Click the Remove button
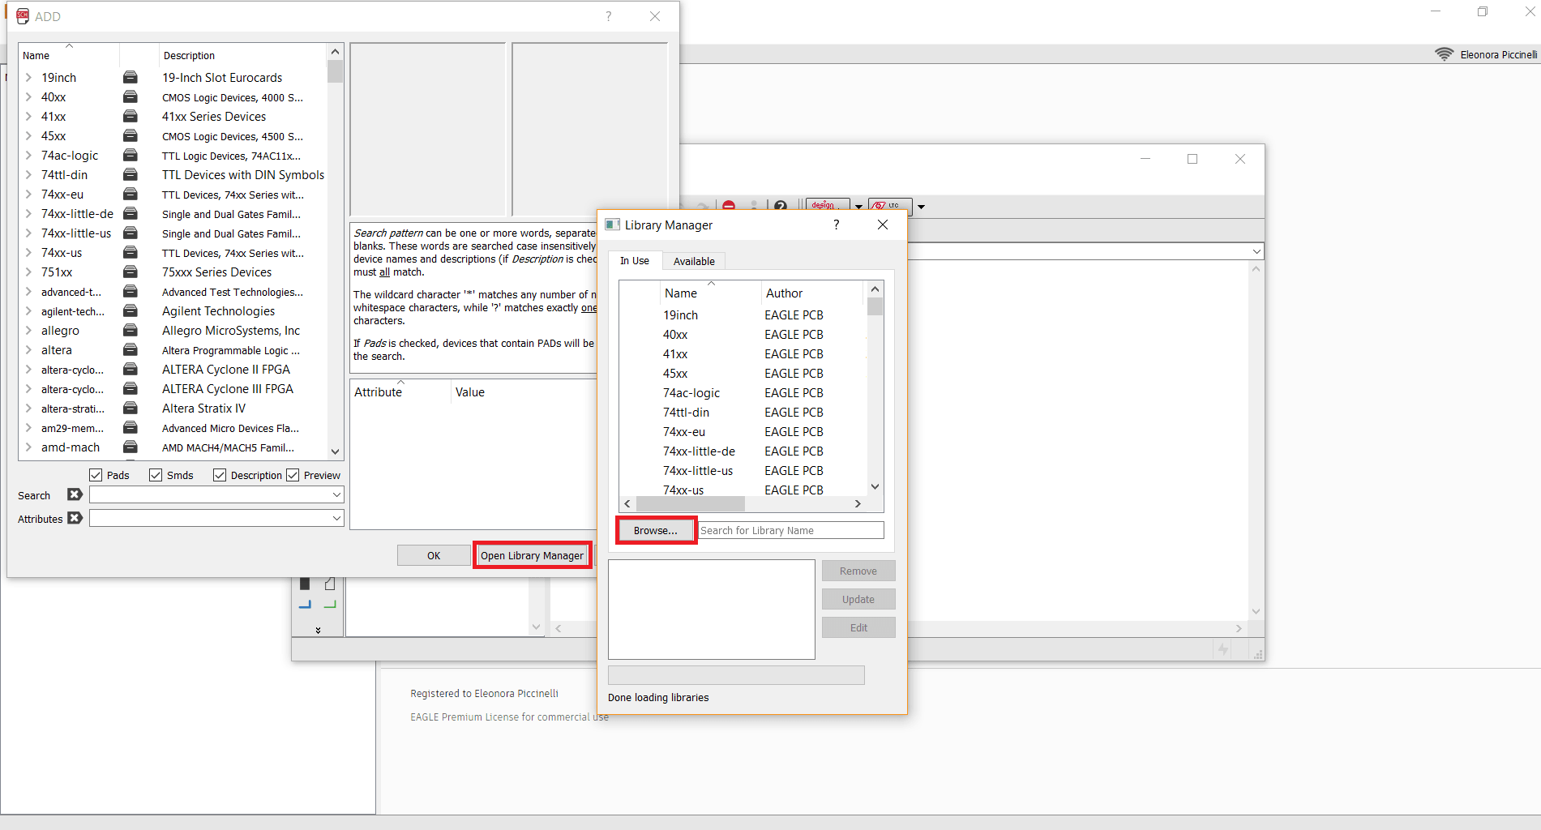Screen dimensions: 1541x830 (858, 571)
